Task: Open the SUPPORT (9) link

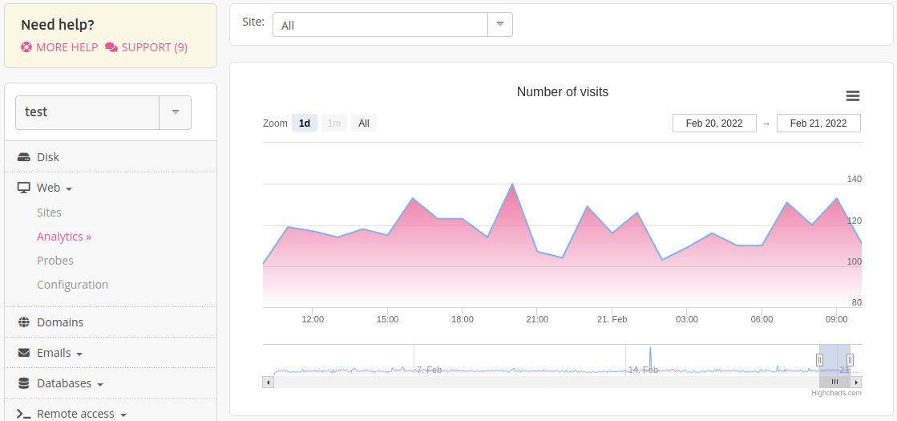Action: point(154,47)
